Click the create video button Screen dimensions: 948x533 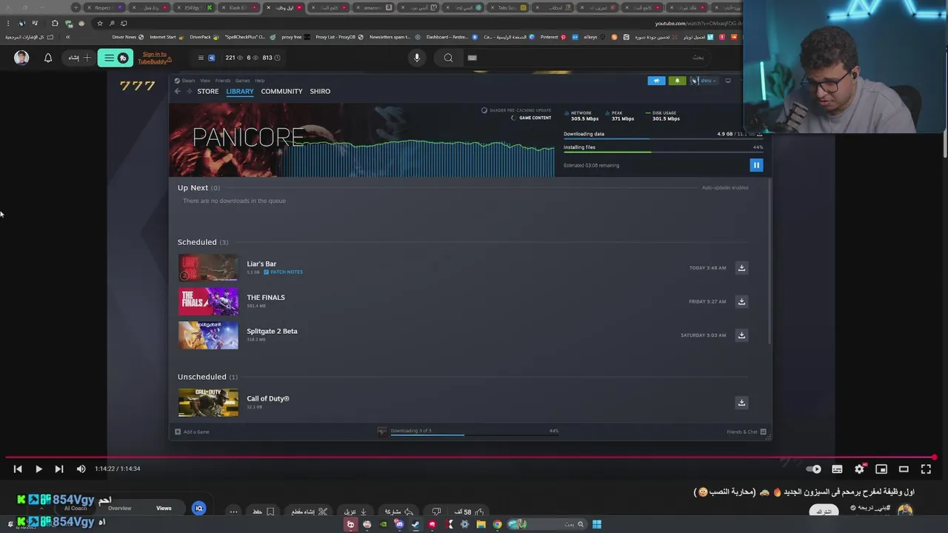click(80, 57)
